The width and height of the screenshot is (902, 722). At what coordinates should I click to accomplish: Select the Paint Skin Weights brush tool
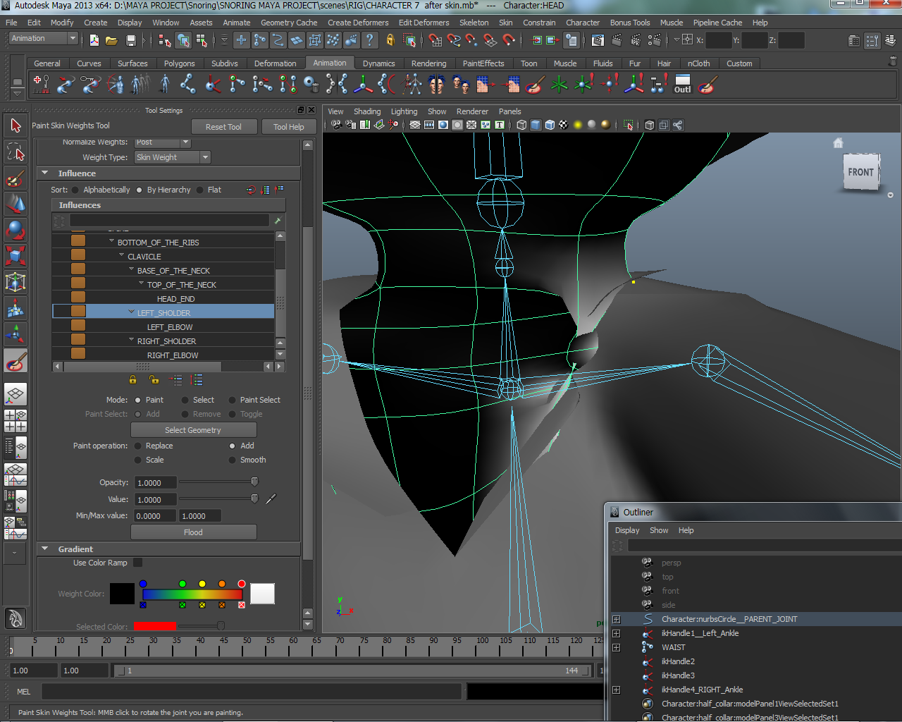pos(16,362)
